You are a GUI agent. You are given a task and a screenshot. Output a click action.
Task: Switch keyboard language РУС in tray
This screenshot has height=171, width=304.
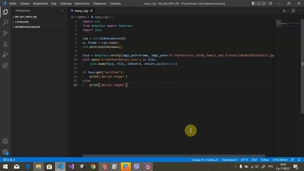271,167
